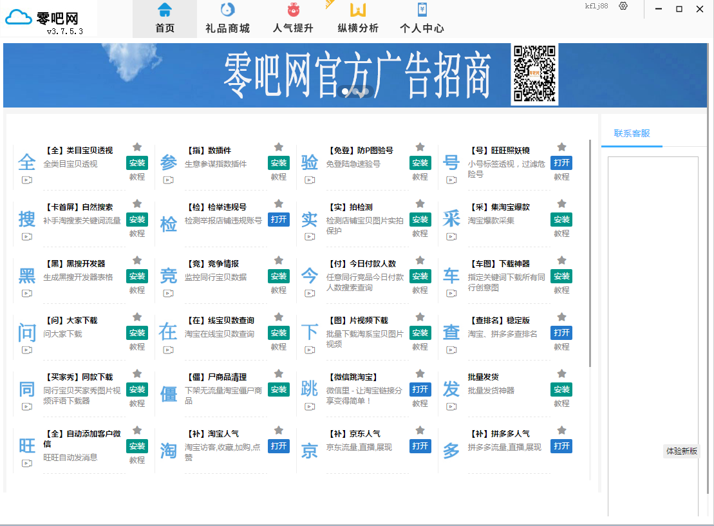Open the 检举违规号 tool
The image size is (714, 526).
pyautogui.click(x=279, y=220)
